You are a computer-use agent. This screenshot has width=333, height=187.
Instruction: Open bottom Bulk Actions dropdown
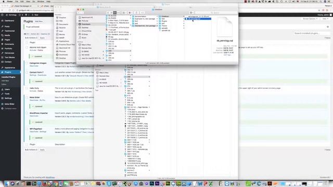(31, 150)
